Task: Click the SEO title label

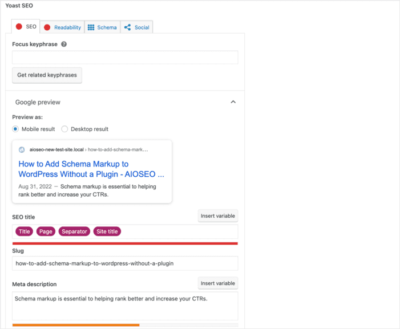Action: (x=23, y=217)
